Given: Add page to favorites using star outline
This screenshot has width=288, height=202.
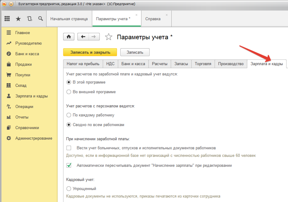Looking at the screenshot, I should [109, 37].
